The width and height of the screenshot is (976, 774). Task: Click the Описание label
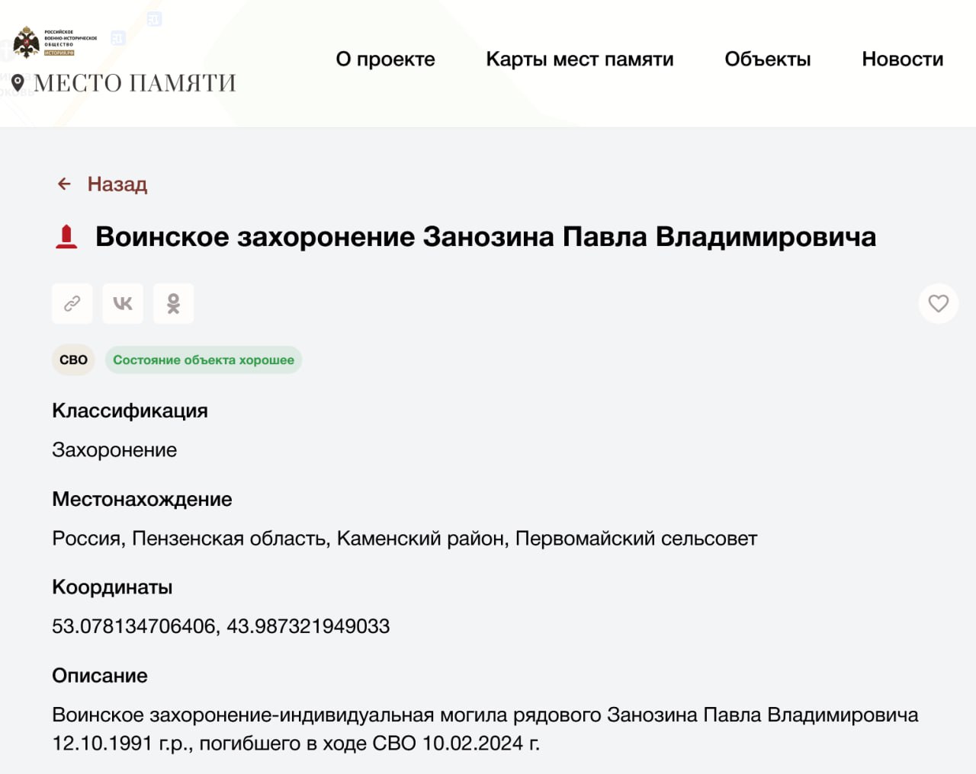(100, 676)
